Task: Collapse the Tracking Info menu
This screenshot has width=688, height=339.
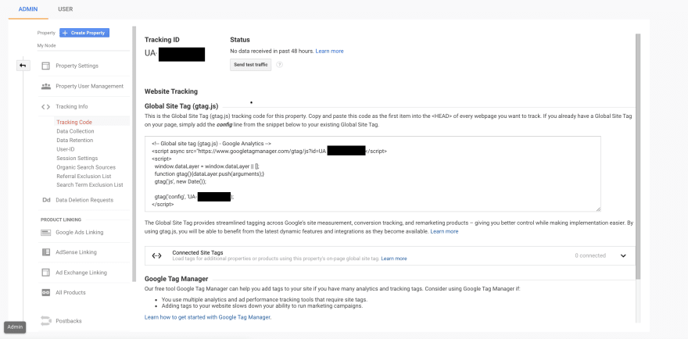Action: tap(72, 106)
